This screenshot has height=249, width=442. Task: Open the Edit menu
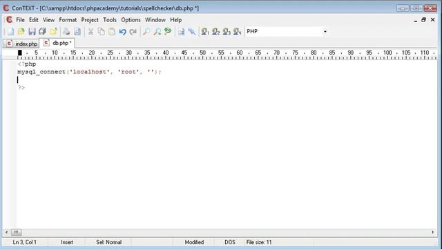pyautogui.click(x=34, y=20)
